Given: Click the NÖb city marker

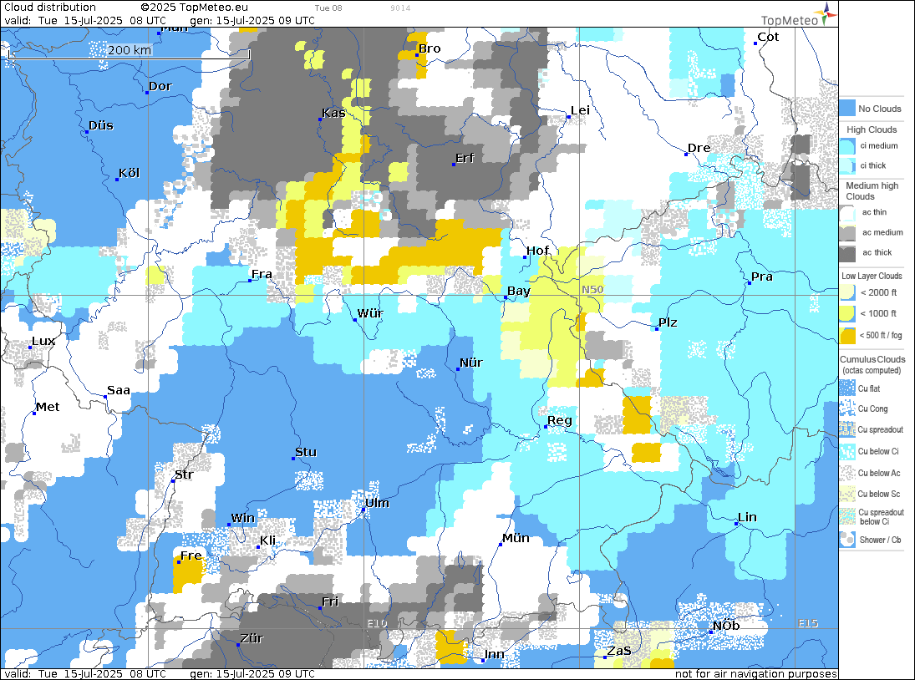Looking at the screenshot, I should (x=711, y=632).
